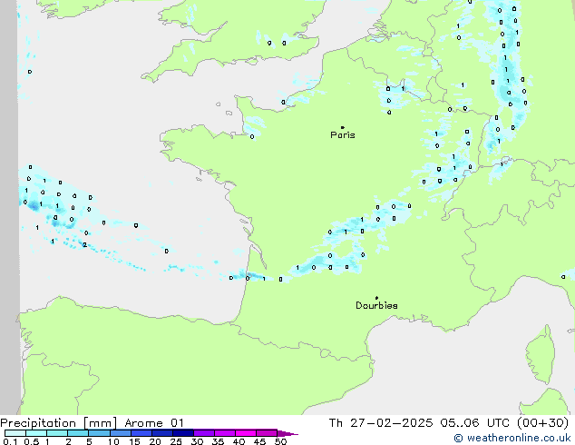Pick the 25–30 mm dark blue legend swatch
Viewport: 575px width, 445px height.
click(182, 433)
